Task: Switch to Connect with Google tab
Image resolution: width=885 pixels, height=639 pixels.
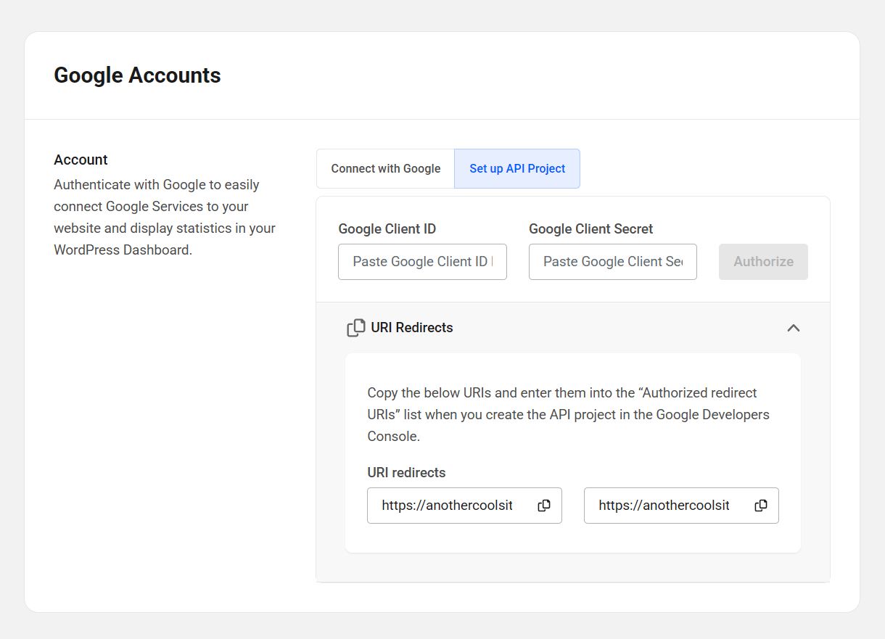Action: click(x=386, y=168)
